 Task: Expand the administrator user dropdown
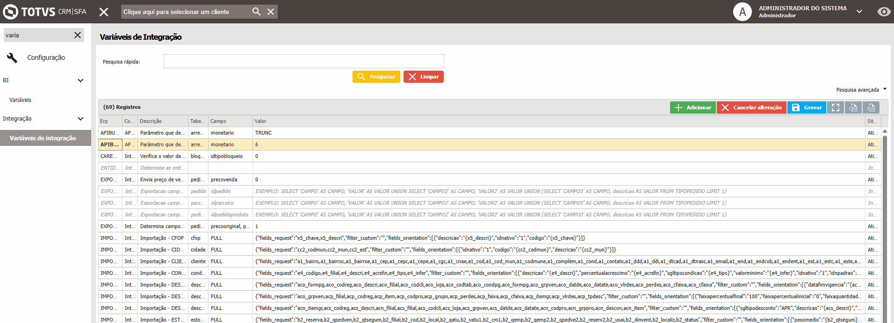coord(859,12)
